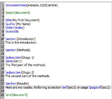Screen dimensions: 112x99
Task: Click line number 24 in the gutter
Action: (x=3, y=91)
